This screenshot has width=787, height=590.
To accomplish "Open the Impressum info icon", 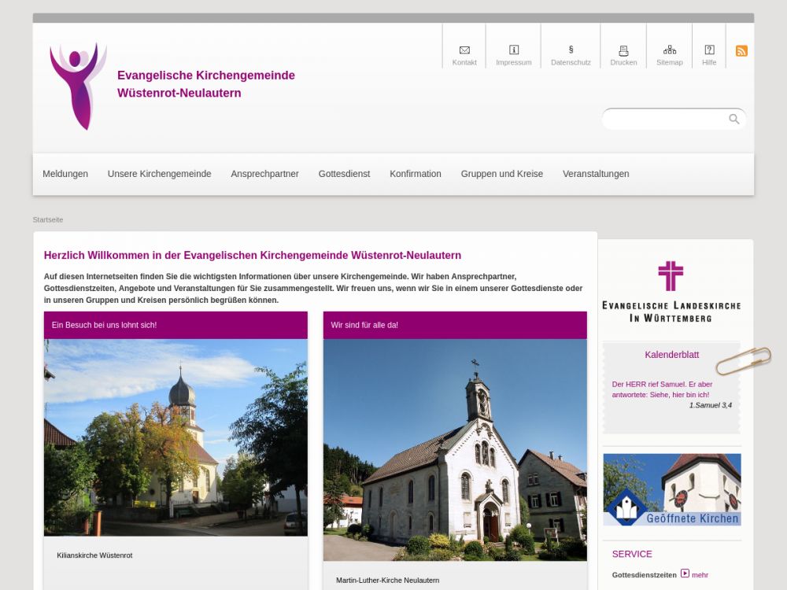I will 514,50.
